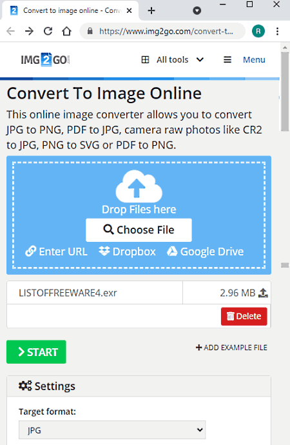
Task: Expand the All tools dropdown
Action: (173, 59)
